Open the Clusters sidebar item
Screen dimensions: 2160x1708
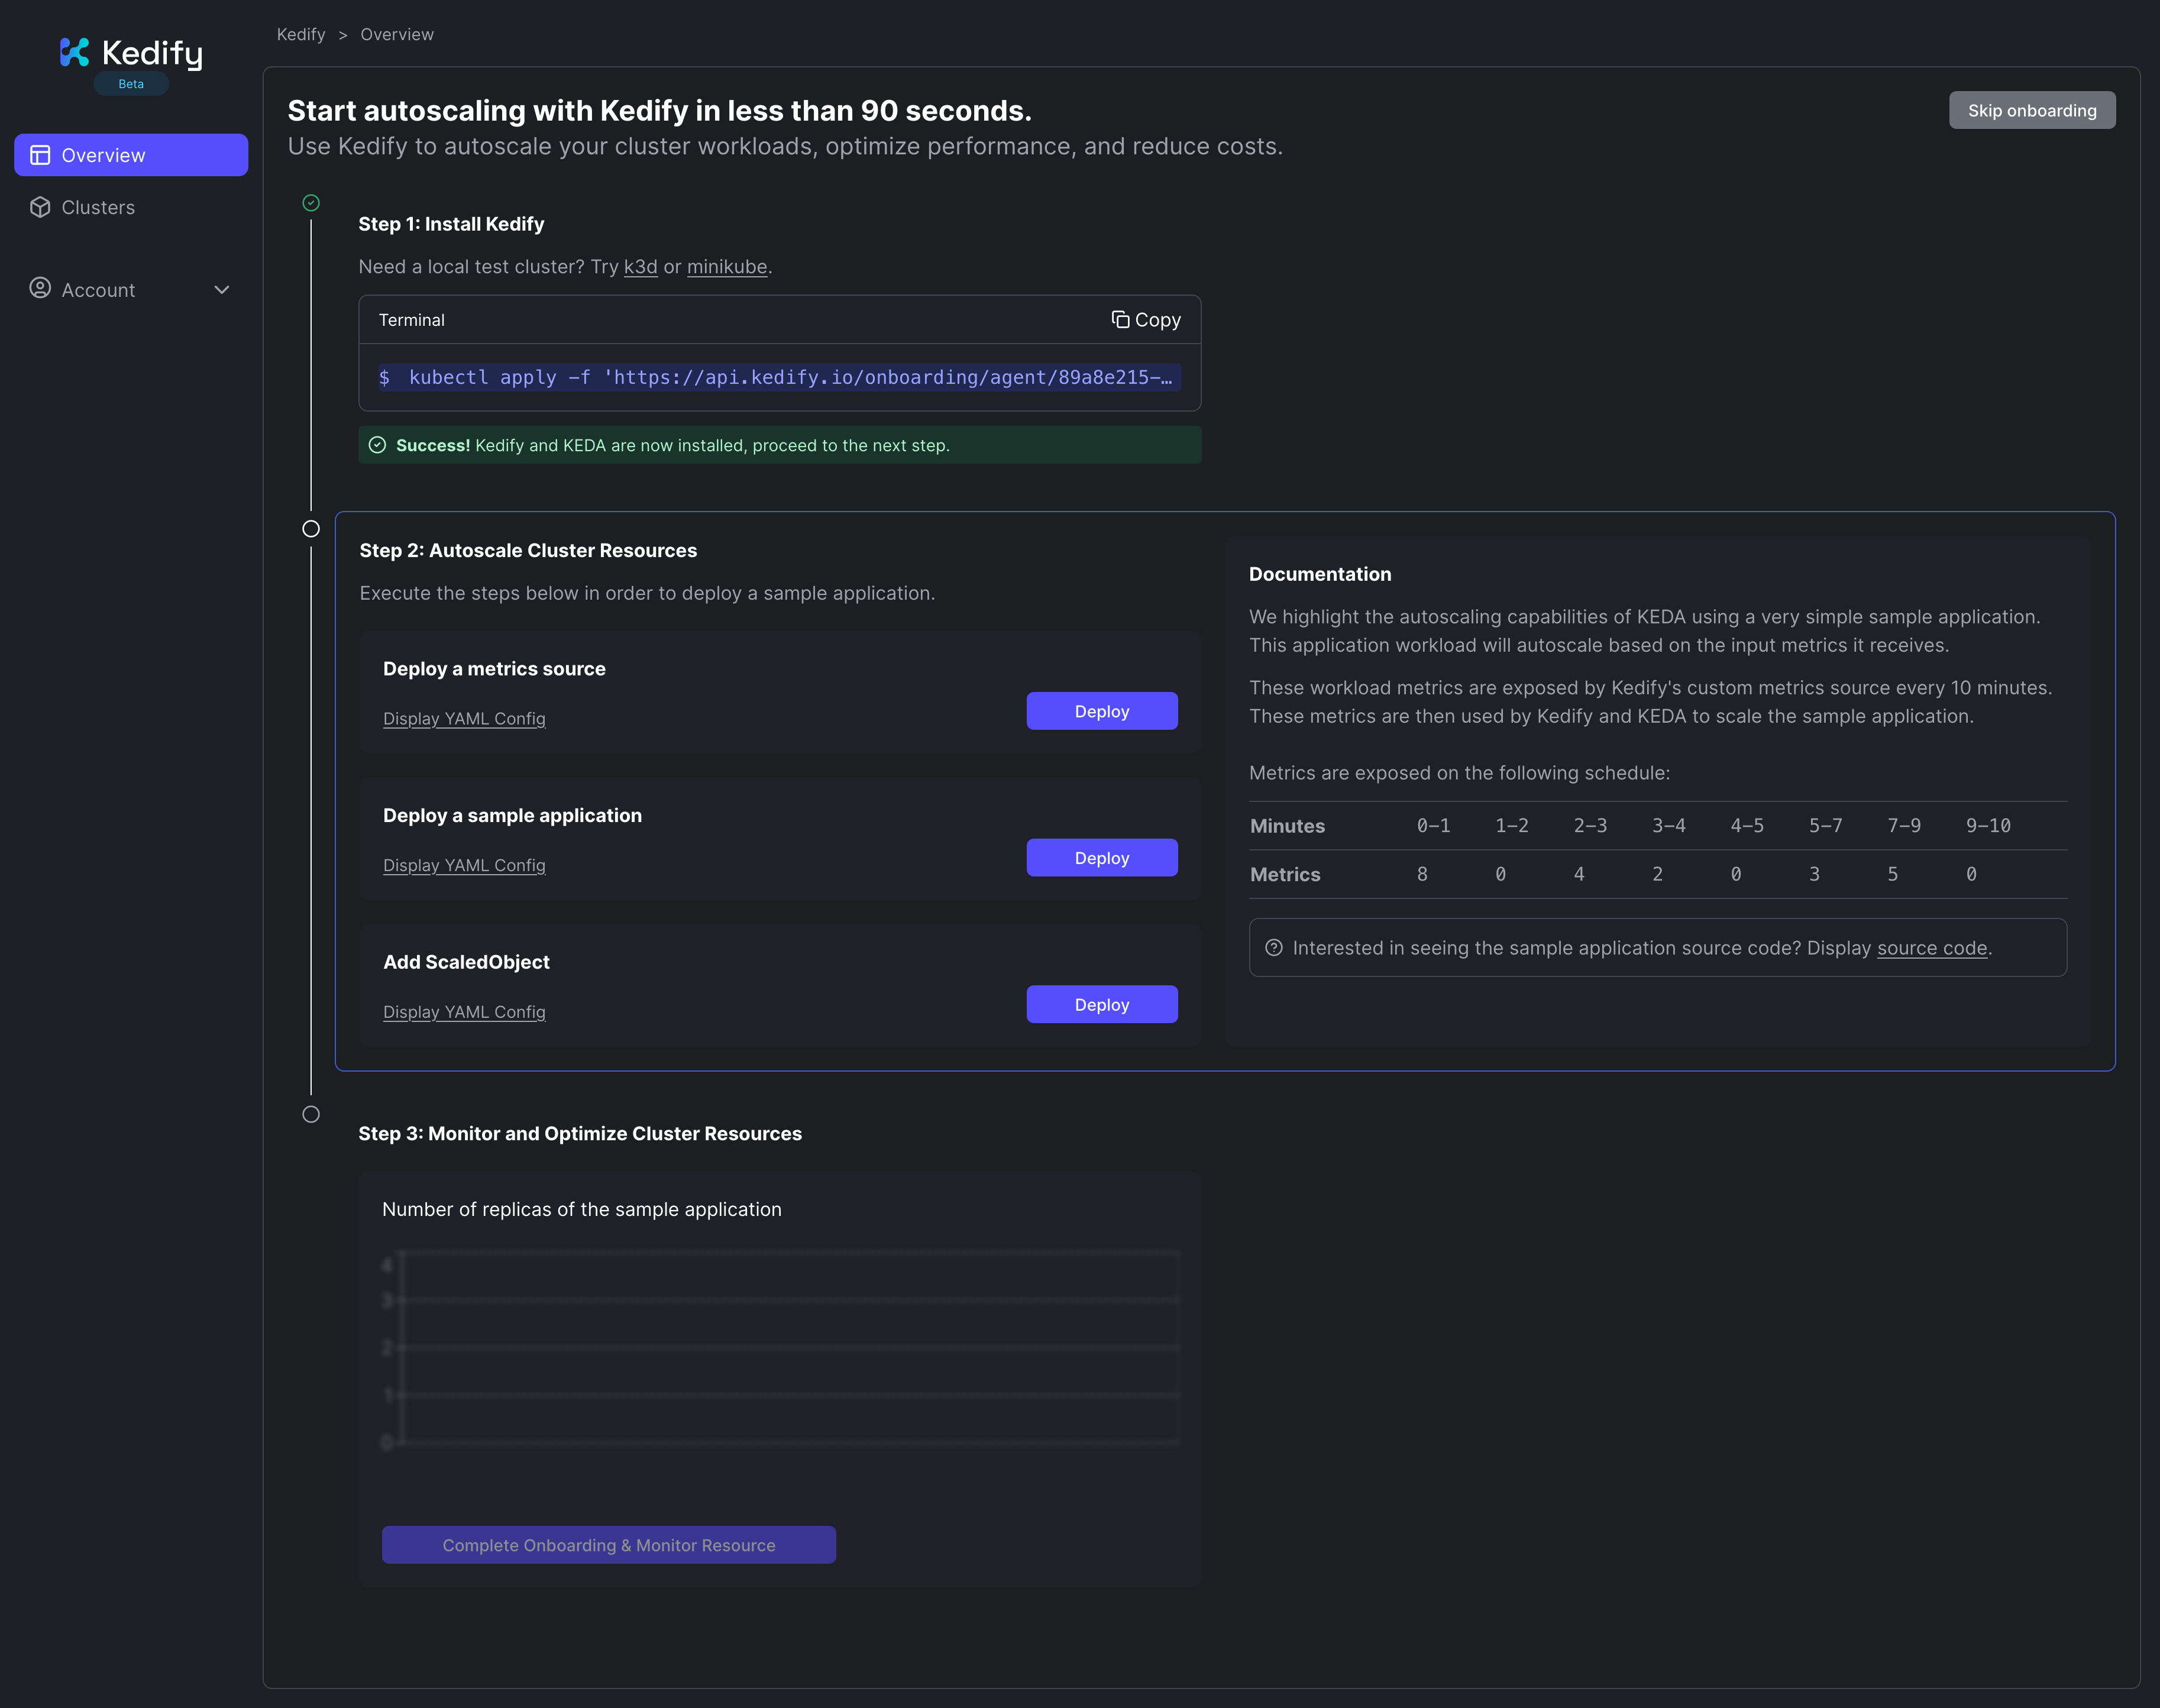131,207
